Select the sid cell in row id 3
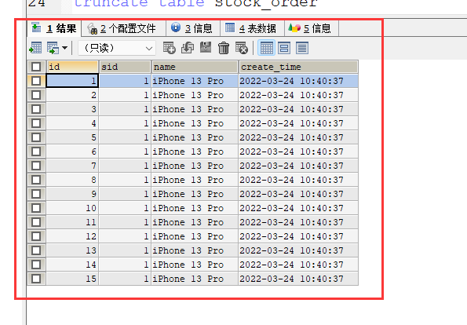 coord(125,109)
